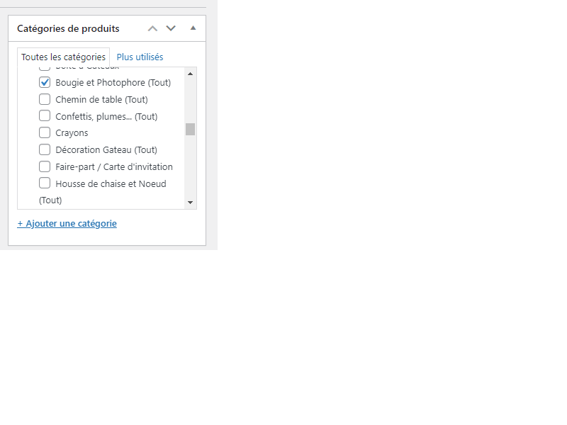Check 'Housse de chaise et Noeud'
567x425 pixels.
[45, 183]
